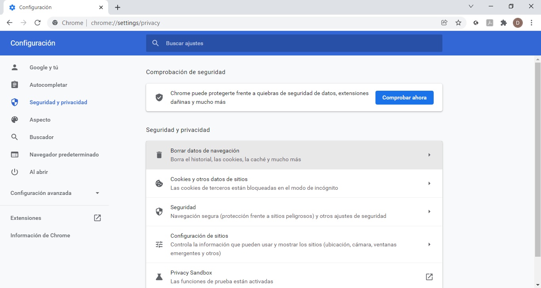Screen dimensions: 541x288
Task: Open Borrar datos de navegación row
Action: (x=294, y=155)
